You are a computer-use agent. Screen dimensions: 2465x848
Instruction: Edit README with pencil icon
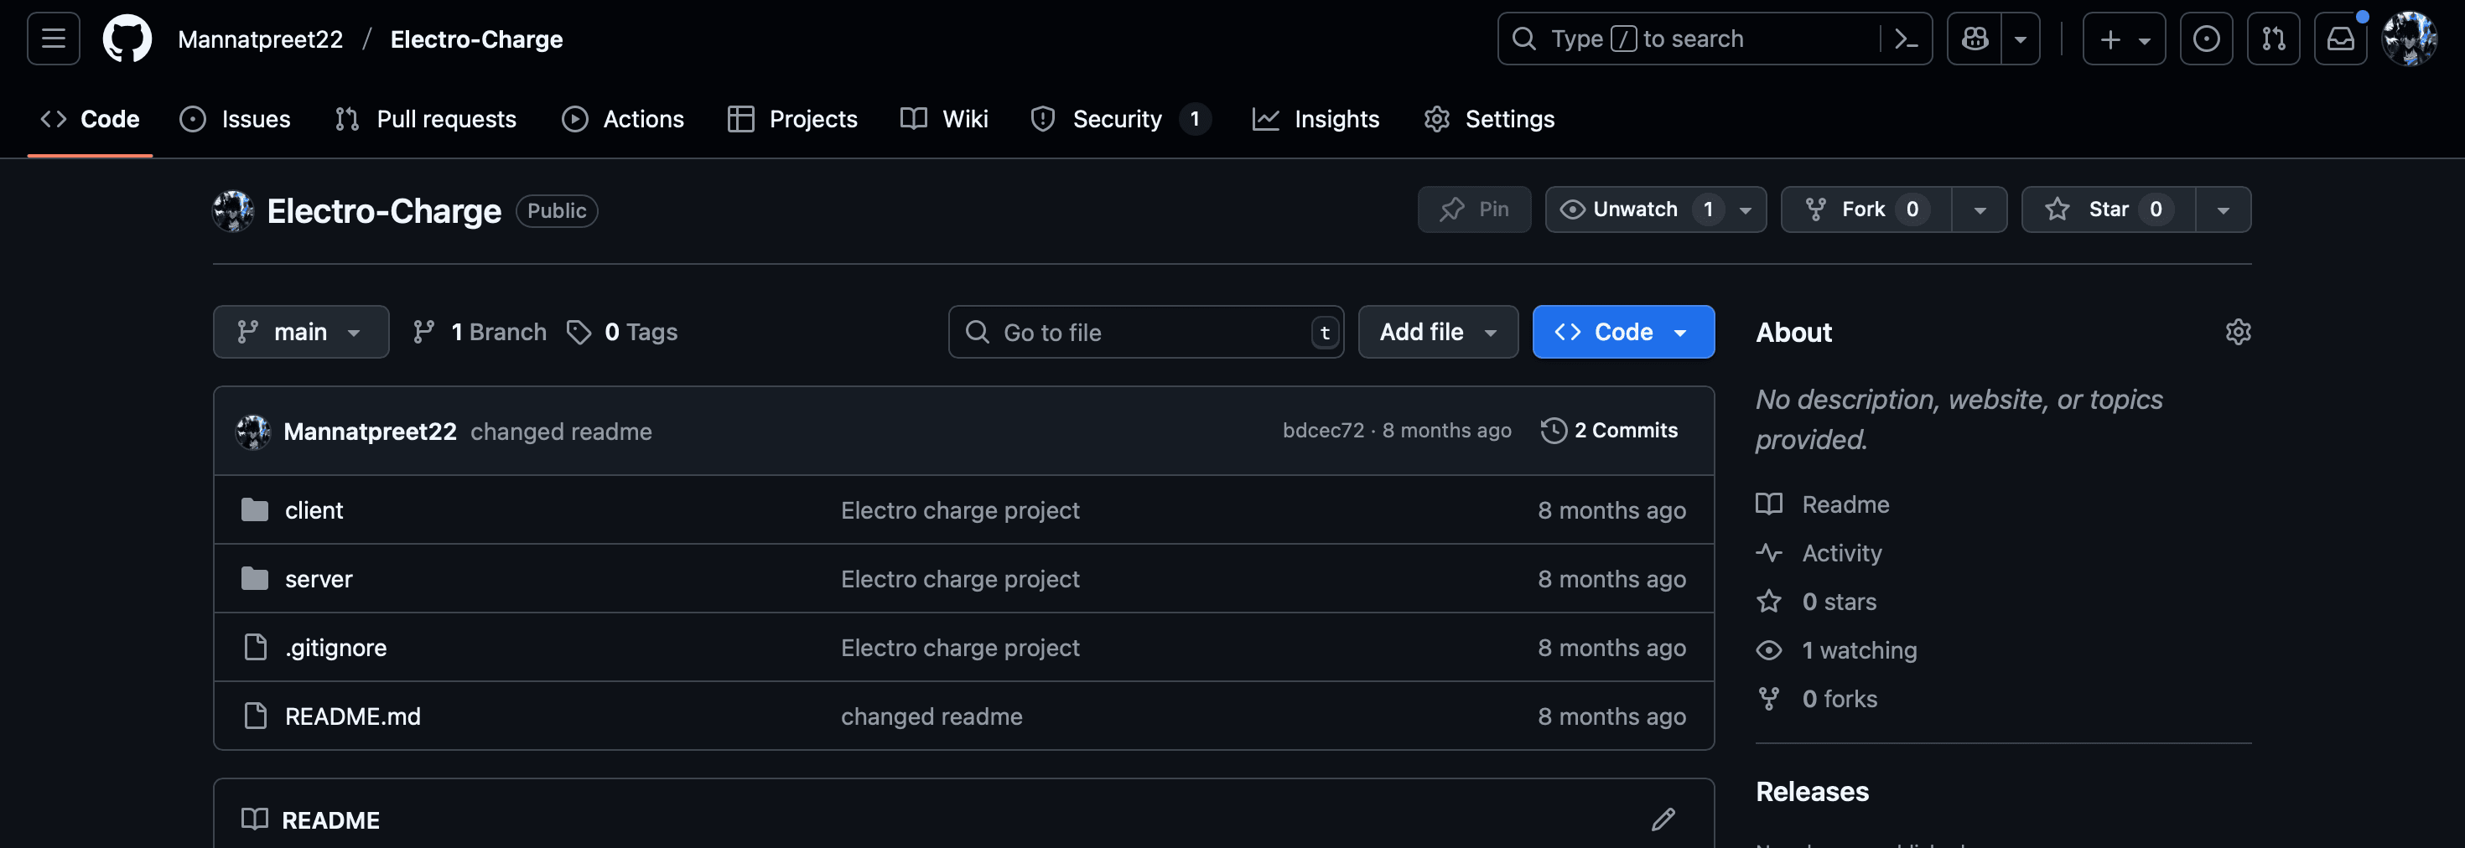coord(1663,820)
